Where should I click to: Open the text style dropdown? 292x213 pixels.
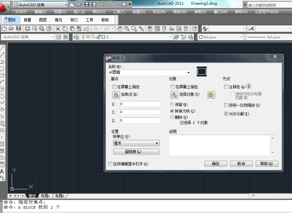click(227, 29)
